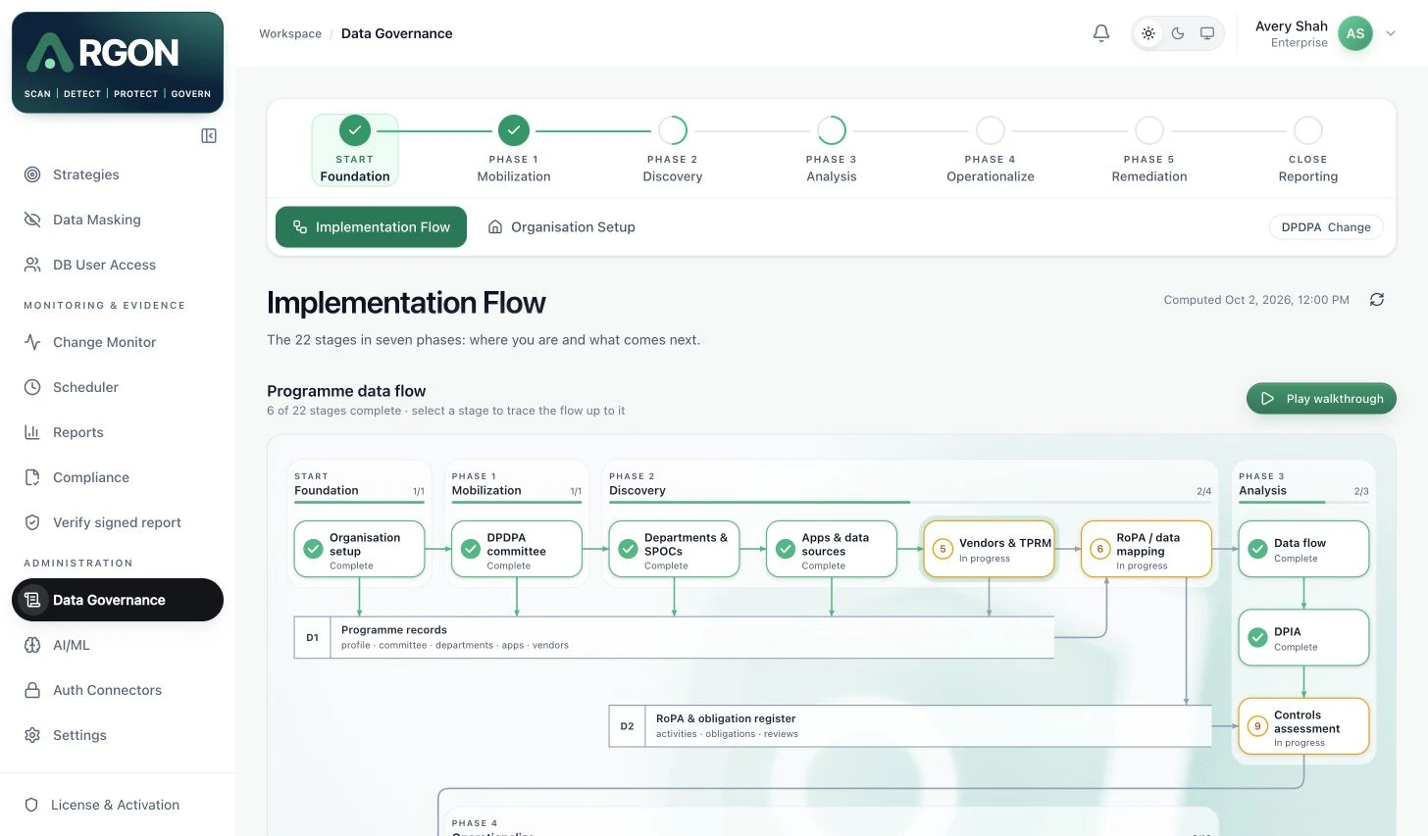Click stage number 9 badge
The height and width of the screenshot is (836, 1428).
pyautogui.click(x=1257, y=726)
